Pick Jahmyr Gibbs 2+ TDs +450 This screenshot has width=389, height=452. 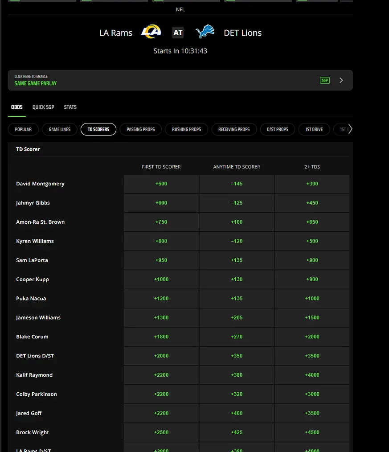pos(312,203)
